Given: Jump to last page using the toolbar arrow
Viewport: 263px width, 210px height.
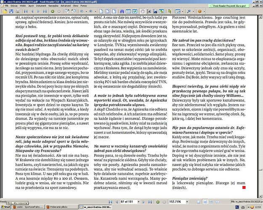Looking at the screenshot, I should point(45,11).
